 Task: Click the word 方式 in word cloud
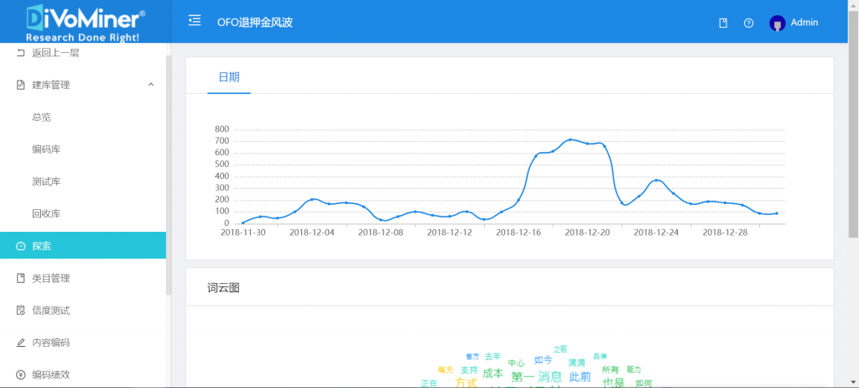click(466, 382)
